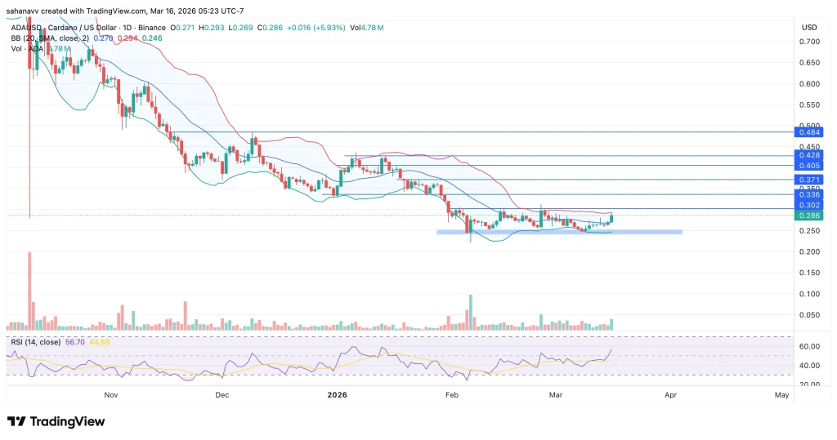Click the 0.336 price level label
The image size is (837, 440).
pyautogui.click(x=811, y=194)
